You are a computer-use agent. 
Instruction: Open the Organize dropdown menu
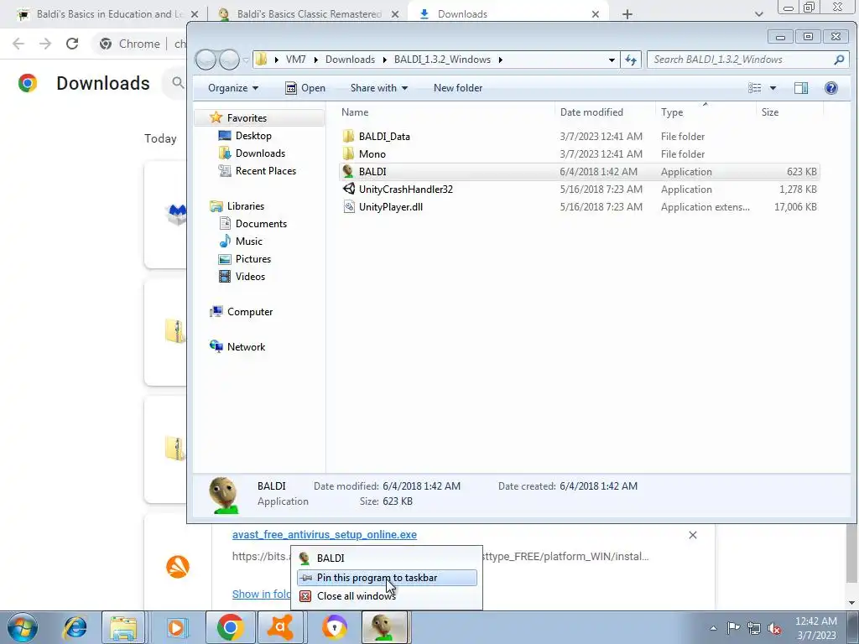point(233,87)
